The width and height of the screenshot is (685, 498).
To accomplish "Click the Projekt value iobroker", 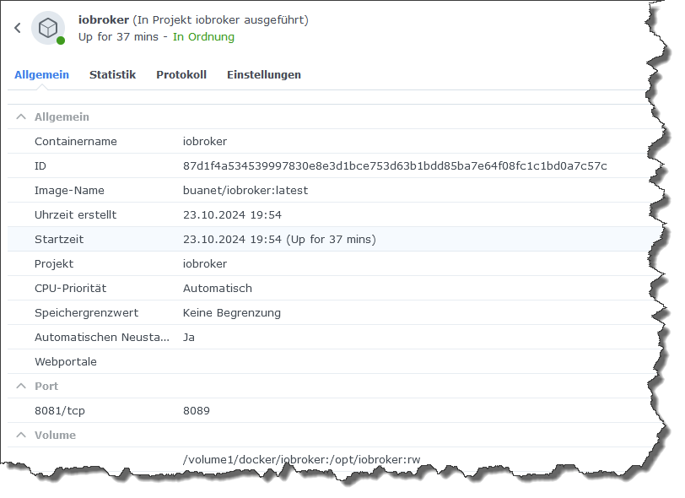I will pyautogui.click(x=205, y=264).
